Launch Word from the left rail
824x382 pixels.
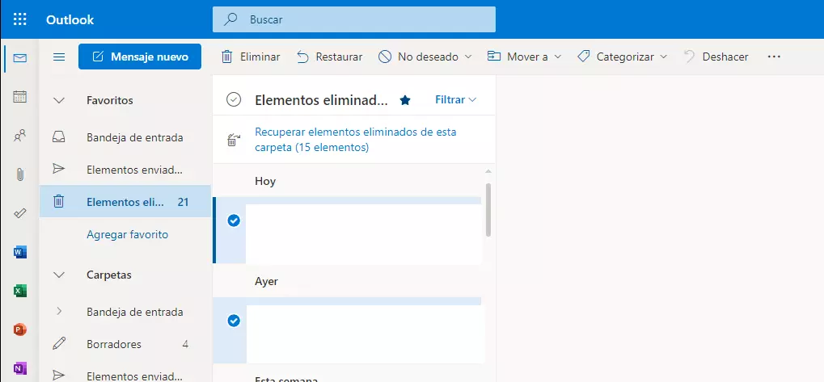(20, 253)
